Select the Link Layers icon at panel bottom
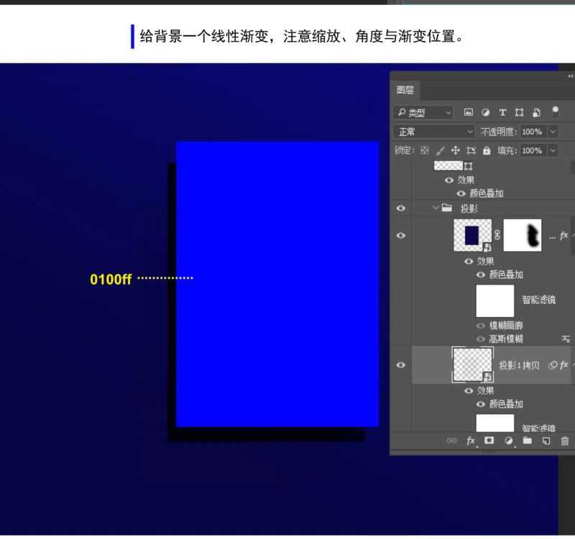 [450, 441]
